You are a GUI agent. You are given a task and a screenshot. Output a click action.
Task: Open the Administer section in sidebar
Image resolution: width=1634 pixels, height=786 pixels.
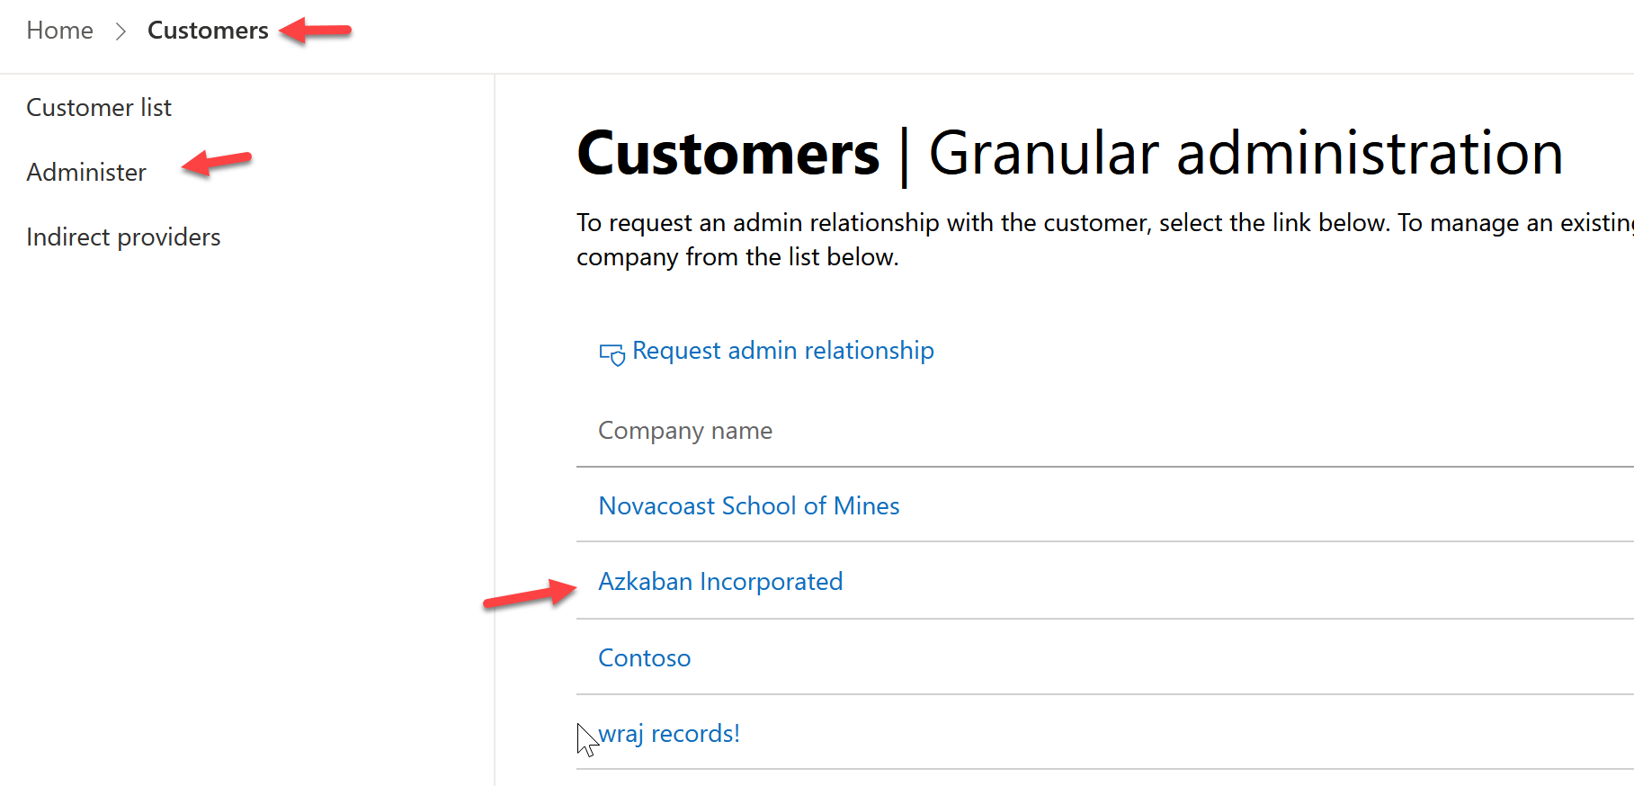[x=86, y=173]
